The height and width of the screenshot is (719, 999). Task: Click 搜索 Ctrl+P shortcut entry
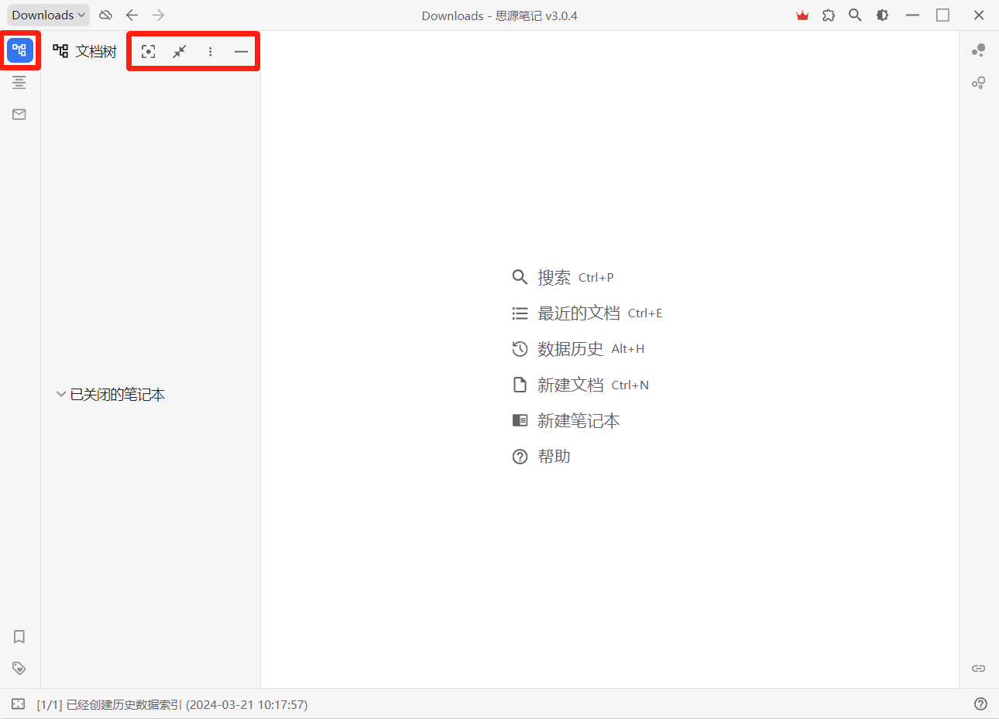click(563, 277)
